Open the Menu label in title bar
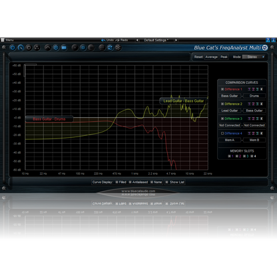277x277 pixels. pos(9,40)
